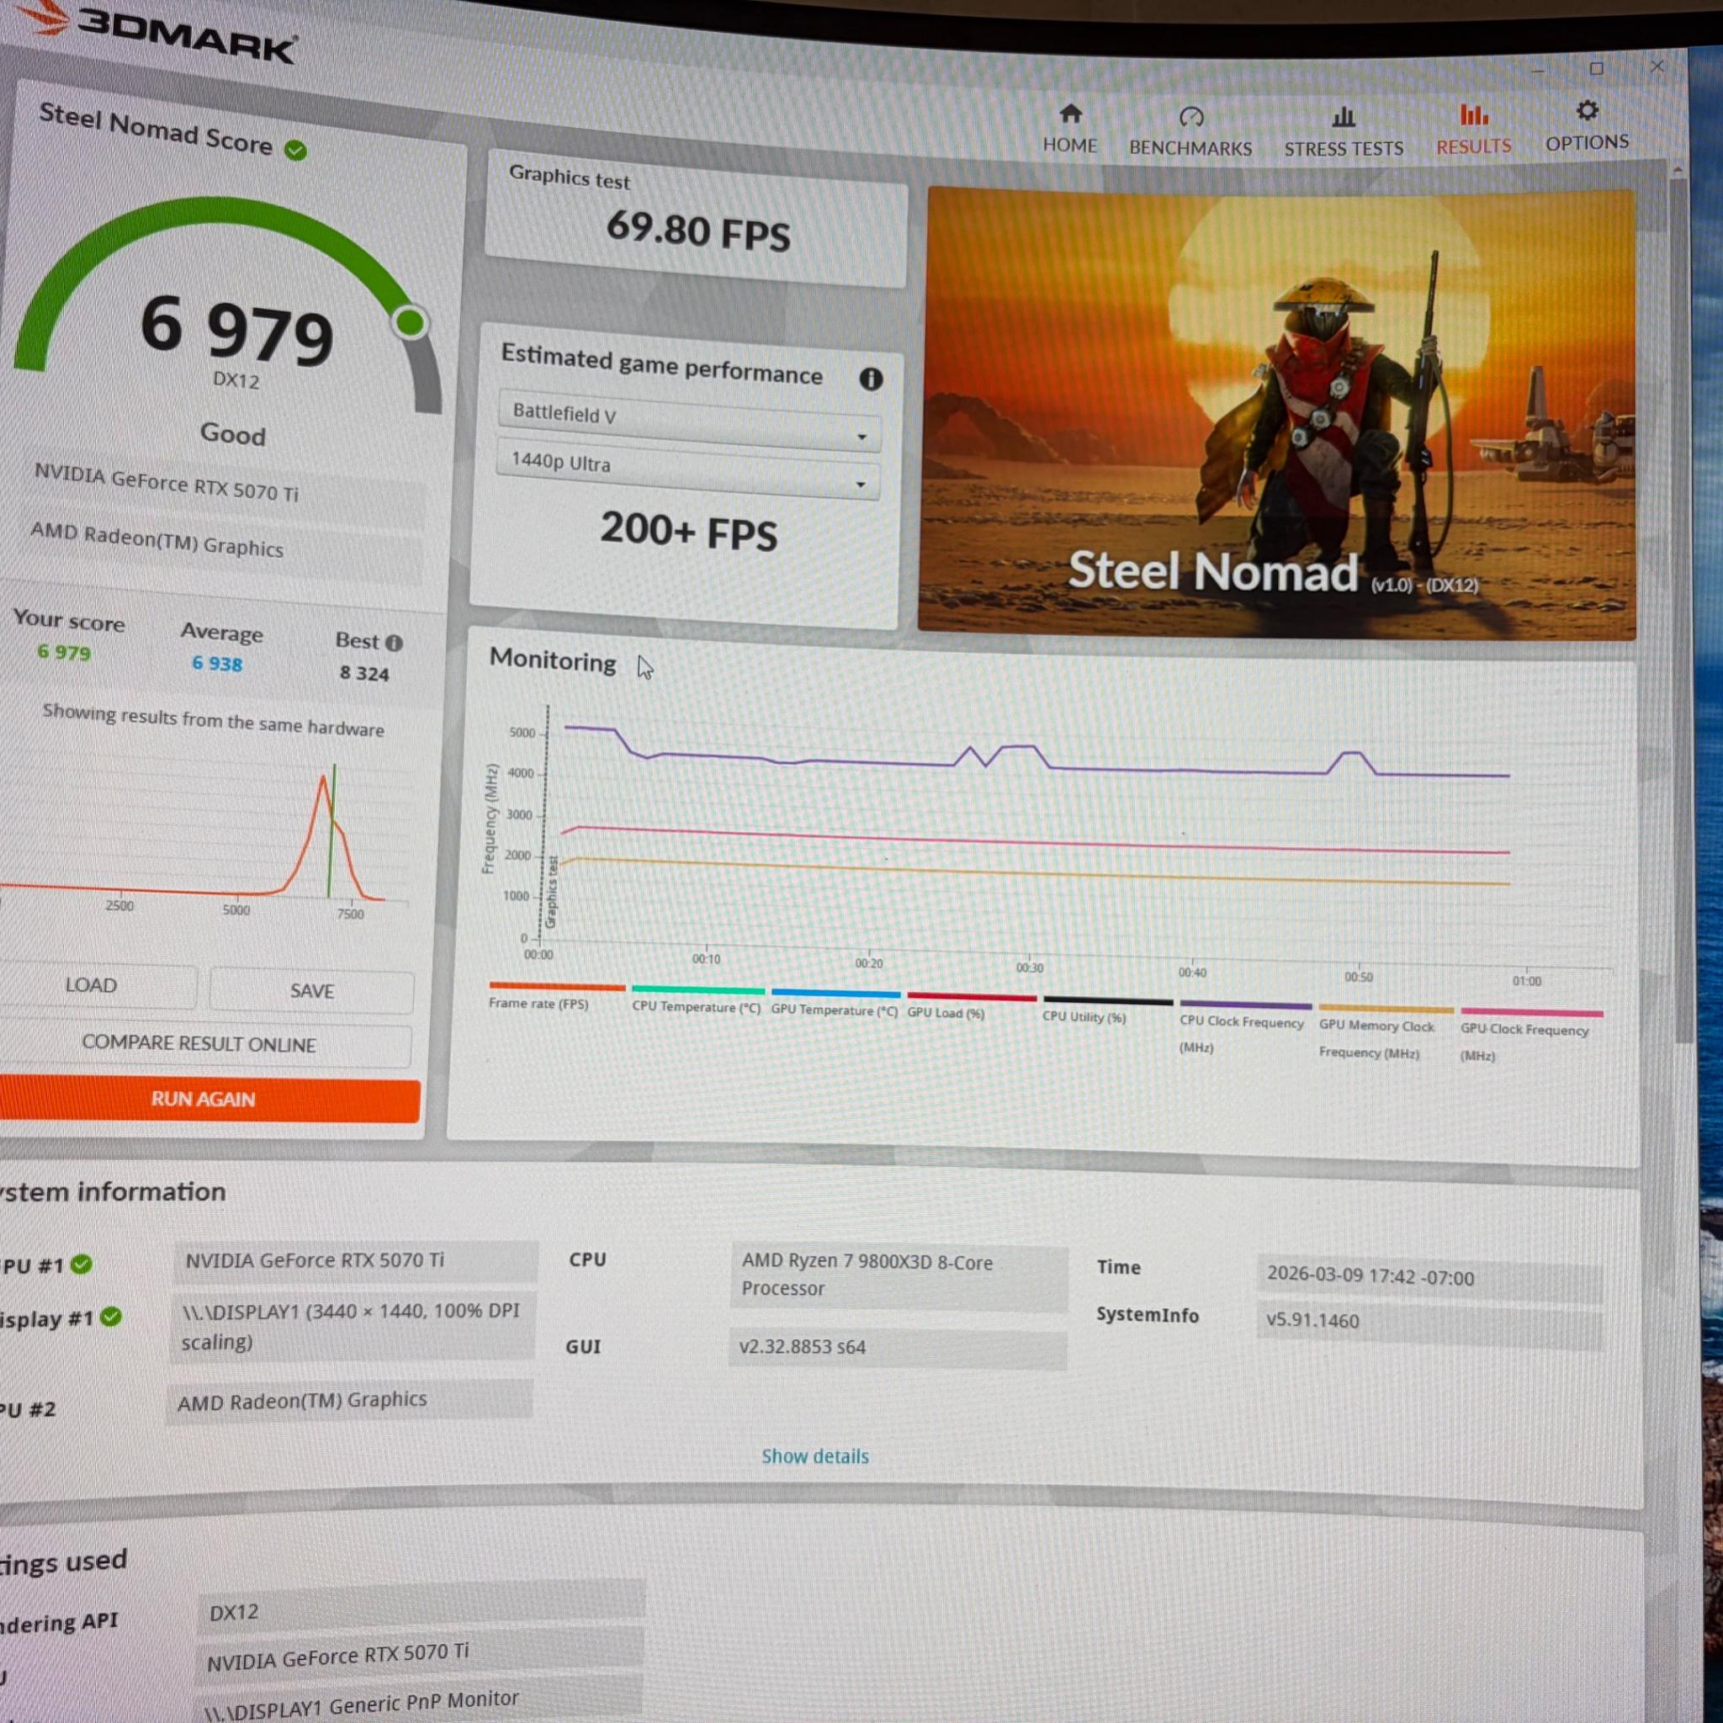Image resolution: width=1723 pixels, height=1723 pixels.
Task: Open the OPTIONS tab
Action: click(x=1588, y=143)
